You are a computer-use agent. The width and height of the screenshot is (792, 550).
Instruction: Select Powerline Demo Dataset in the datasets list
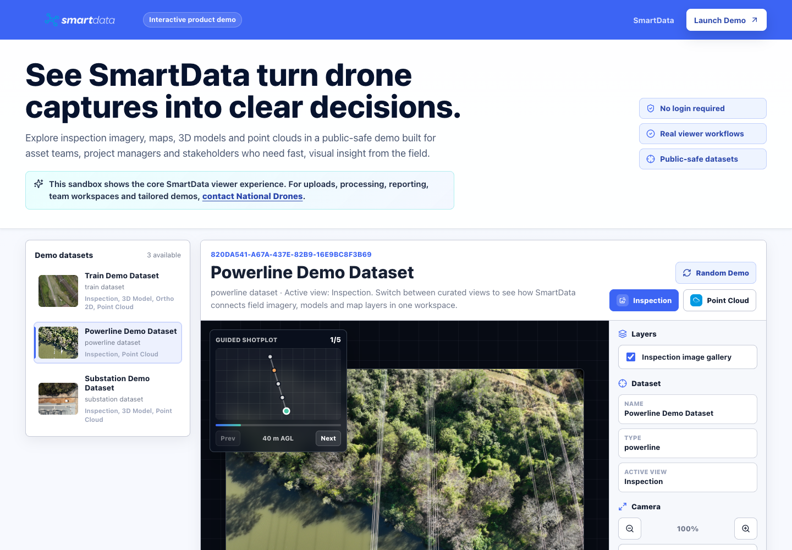click(108, 343)
